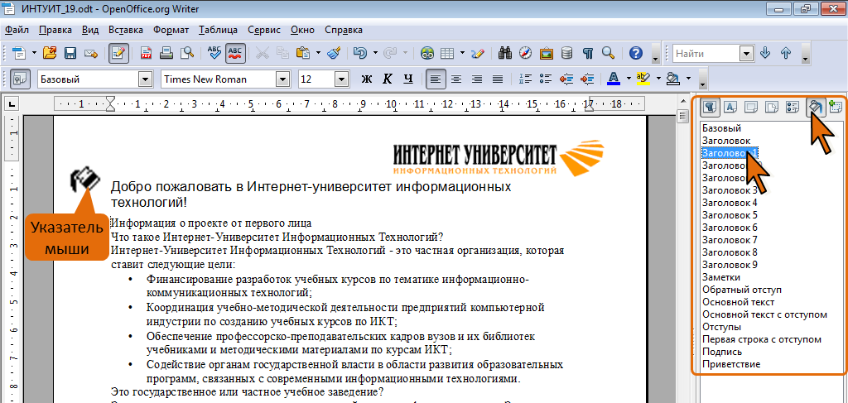The width and height of the screenshot is (848, 403).
Task: Toggle paragraph styles view in the Styles panel
Action: pos(710,108)
